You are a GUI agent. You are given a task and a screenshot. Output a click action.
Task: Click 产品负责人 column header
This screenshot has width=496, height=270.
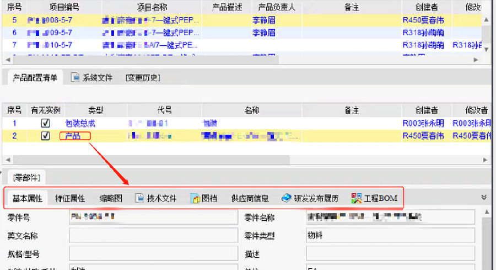tap(277, 7)
